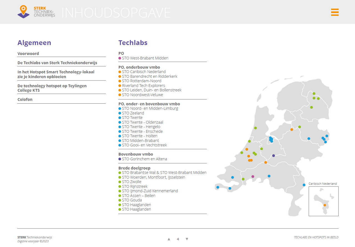Select STO Barendrecht en Ridderkerk

(x=148, y=76)
